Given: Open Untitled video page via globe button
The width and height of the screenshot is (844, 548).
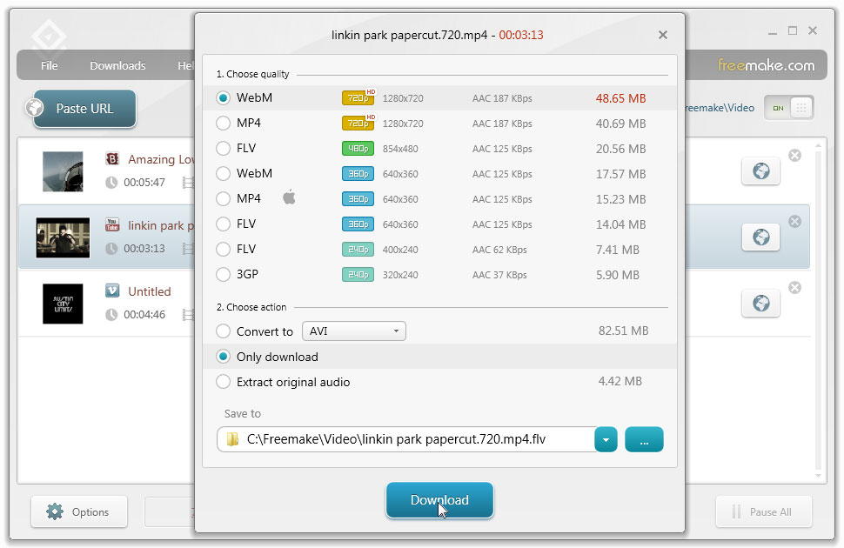Looking at the screenshot, I should [760, 304].
